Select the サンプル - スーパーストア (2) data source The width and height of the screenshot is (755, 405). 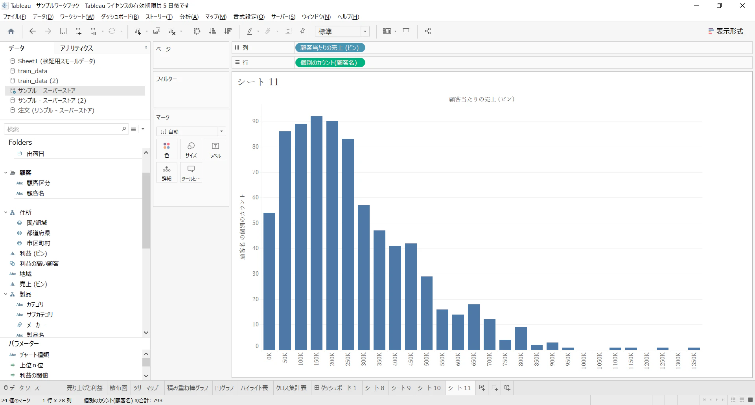point(52,100)
